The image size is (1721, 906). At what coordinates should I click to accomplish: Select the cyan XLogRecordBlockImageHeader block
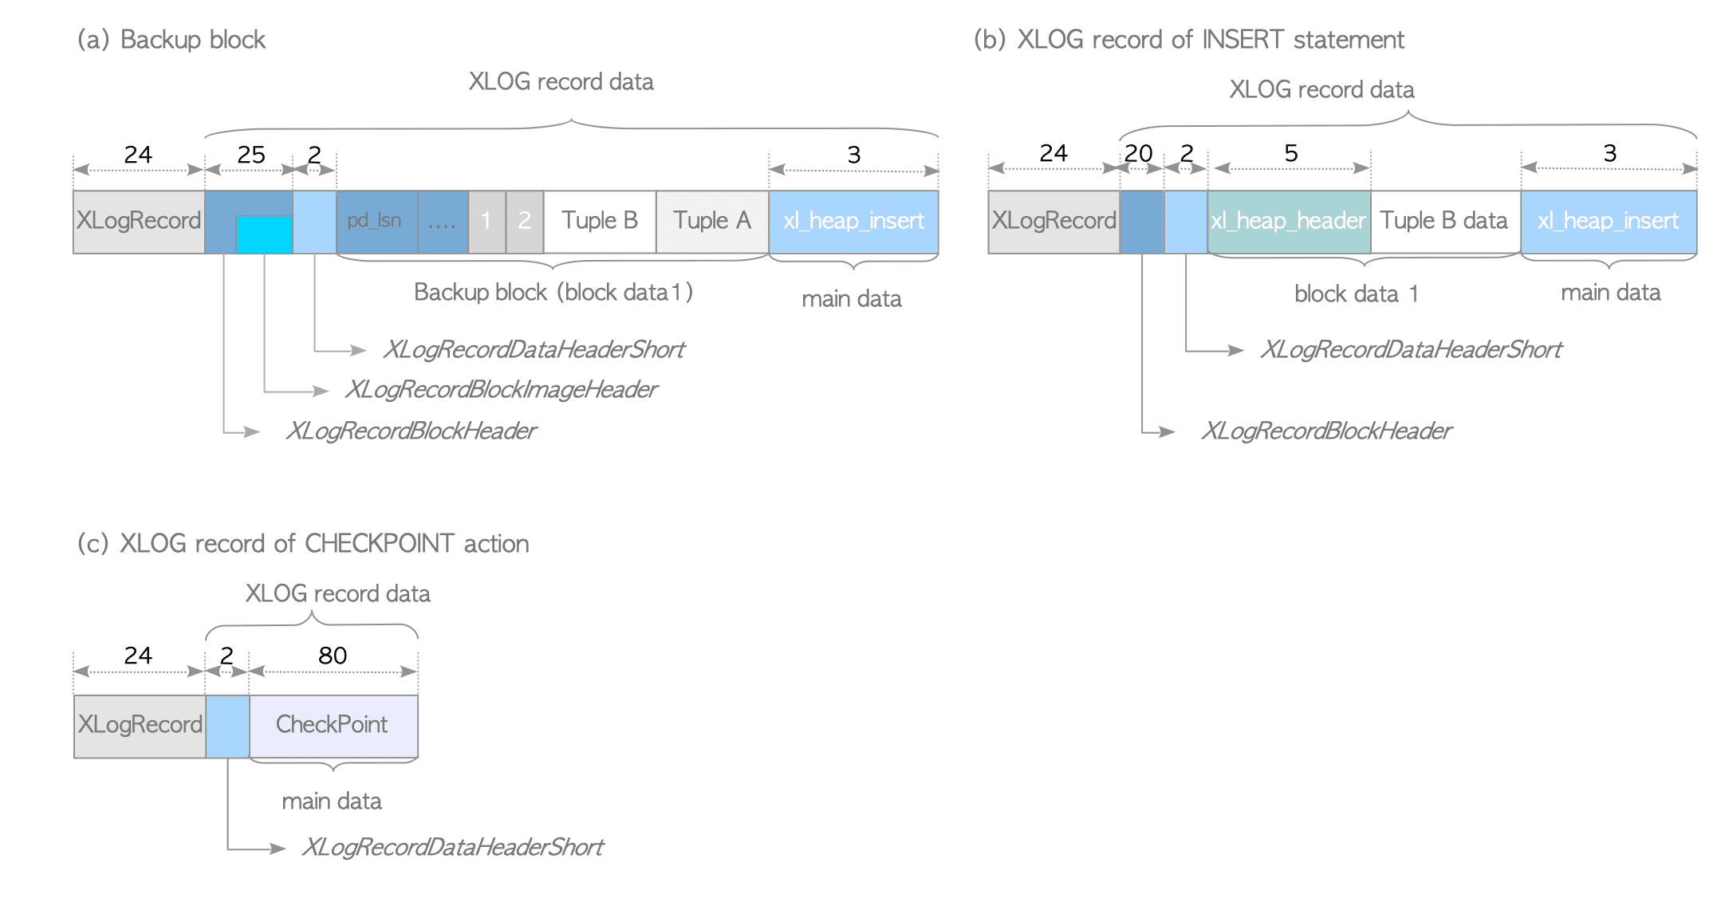point(265,234)
